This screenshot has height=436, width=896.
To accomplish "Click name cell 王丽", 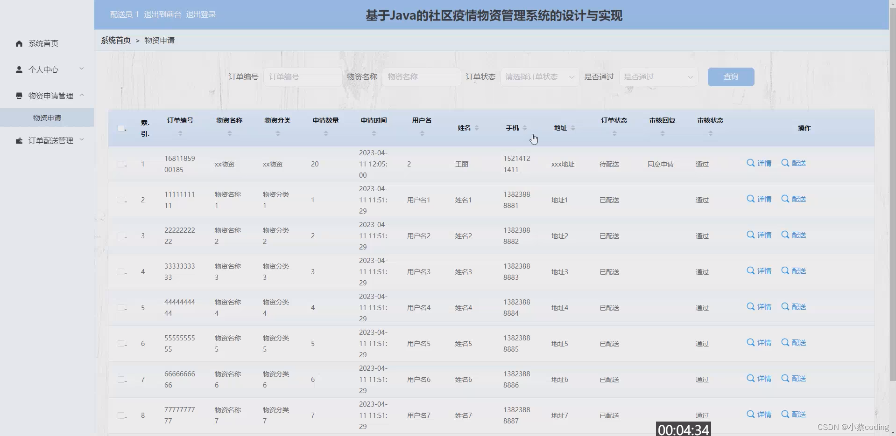I will point(462,164).
